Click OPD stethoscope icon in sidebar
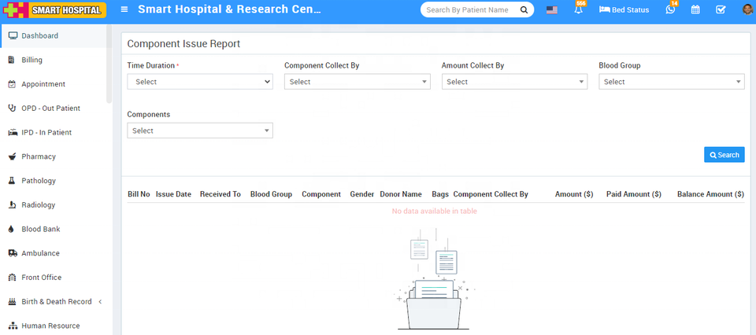This screenshot has height=335, width=756. (13, 109)
